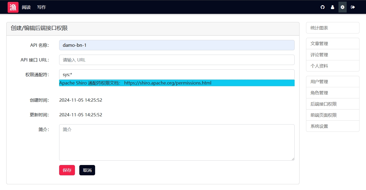Open the settings gear icon
Screen dimensions: 366x190
point(343,7)
